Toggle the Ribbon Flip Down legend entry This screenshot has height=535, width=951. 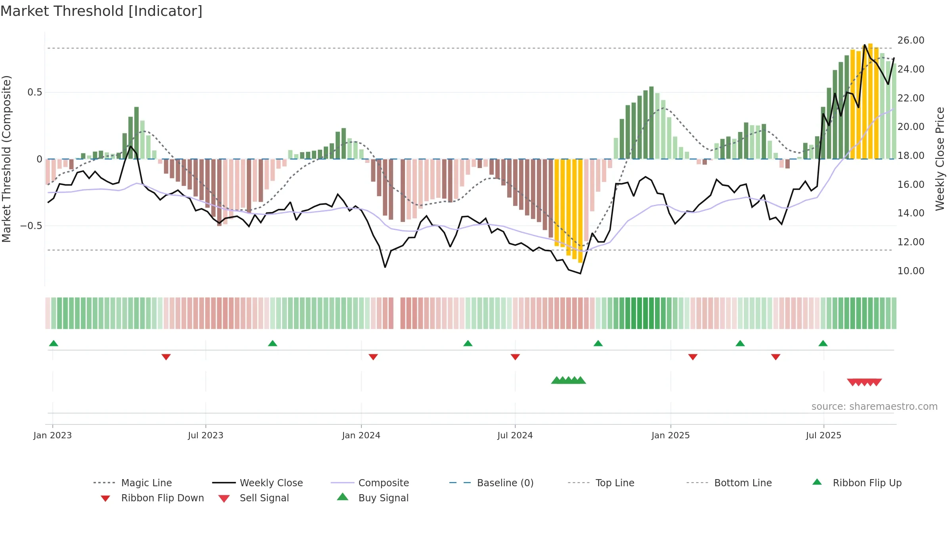[x=152, y=498]
